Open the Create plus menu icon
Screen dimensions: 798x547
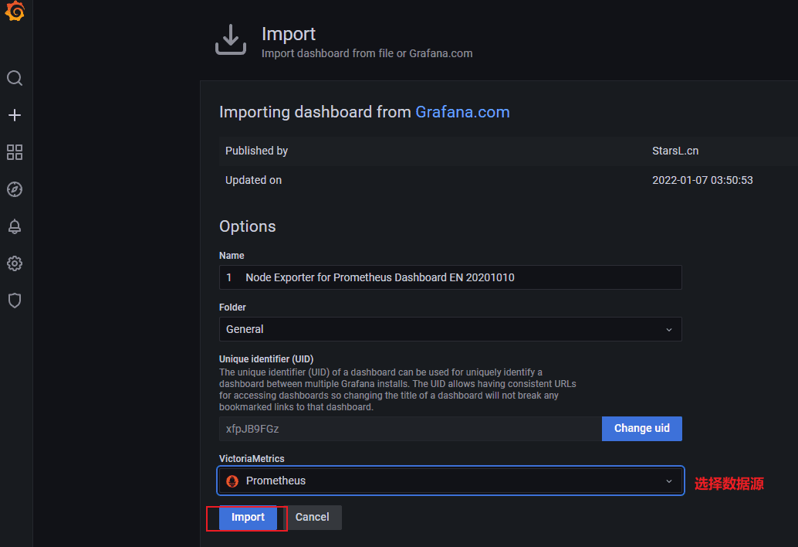(x=15, y=115)
